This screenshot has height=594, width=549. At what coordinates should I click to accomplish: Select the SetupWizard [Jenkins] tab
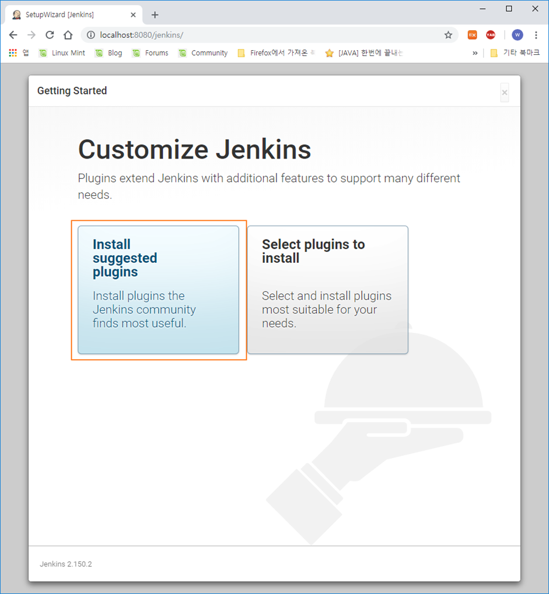(x=74, y=15)
